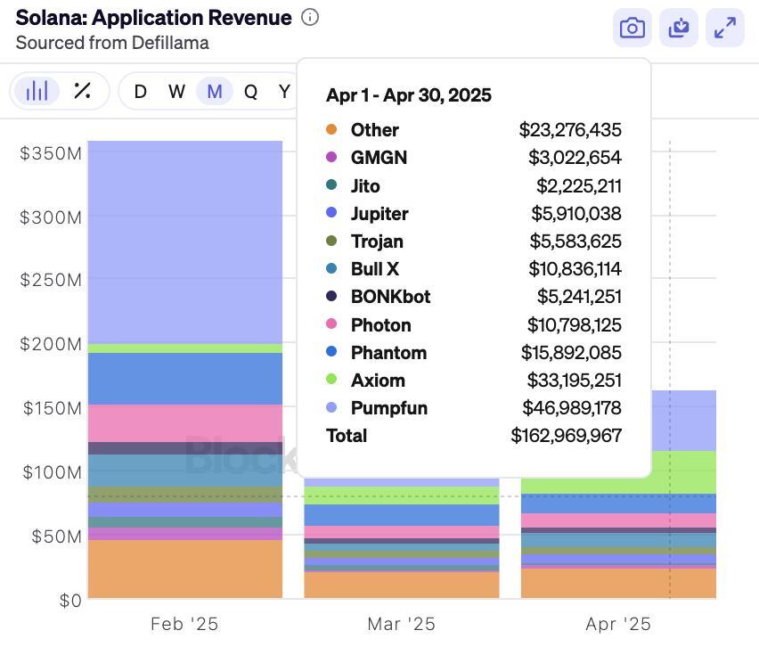759x647 pixels.
Task: Click the Axiom value $33,195,251
Action: (574, 381)
